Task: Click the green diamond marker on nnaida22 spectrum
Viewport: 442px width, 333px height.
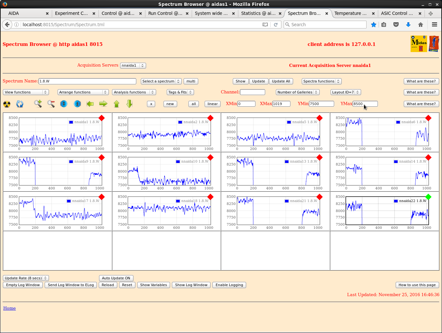Action: 428,197
